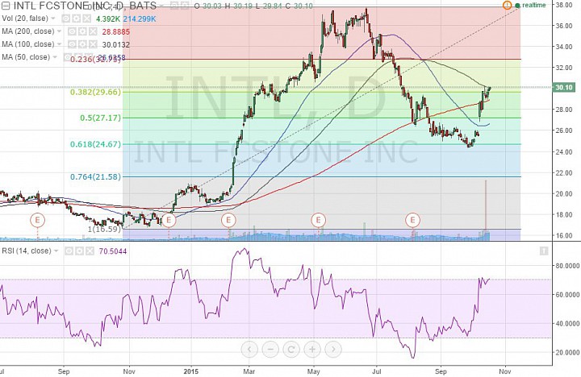Select the 0.764(21.58) Fibonacci level label
Screen dimensions: 581x377
(x=95, y=176)
